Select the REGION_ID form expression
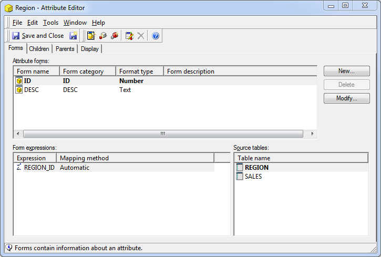 click(39, 168)
